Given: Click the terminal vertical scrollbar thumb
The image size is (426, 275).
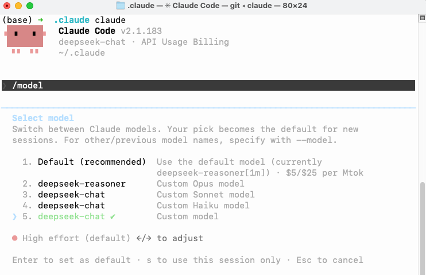Looking at the screenshot, I should (x=422, y=228).
